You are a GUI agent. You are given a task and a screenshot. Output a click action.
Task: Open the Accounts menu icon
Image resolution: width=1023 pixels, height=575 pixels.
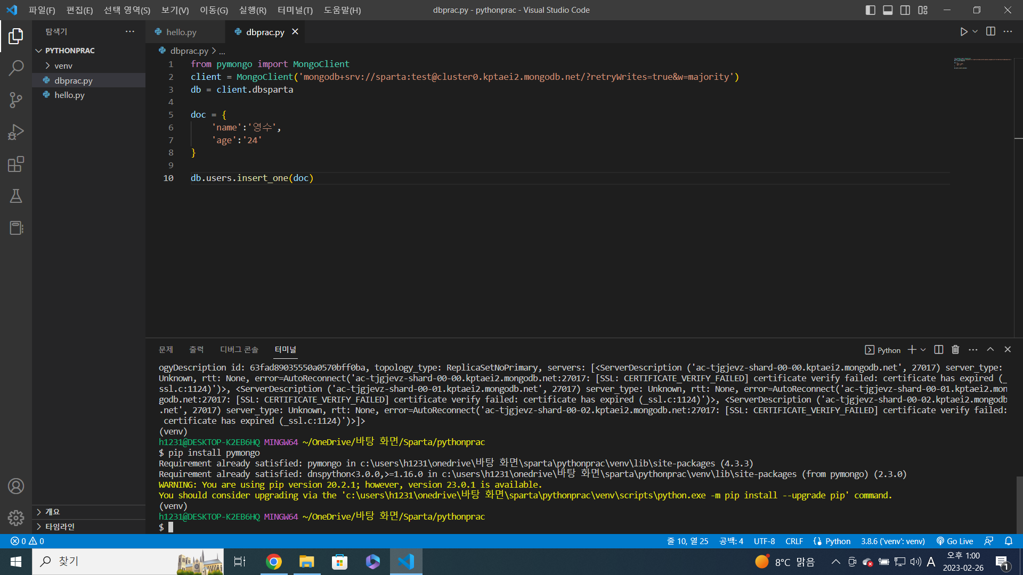[x=16, y=486]
